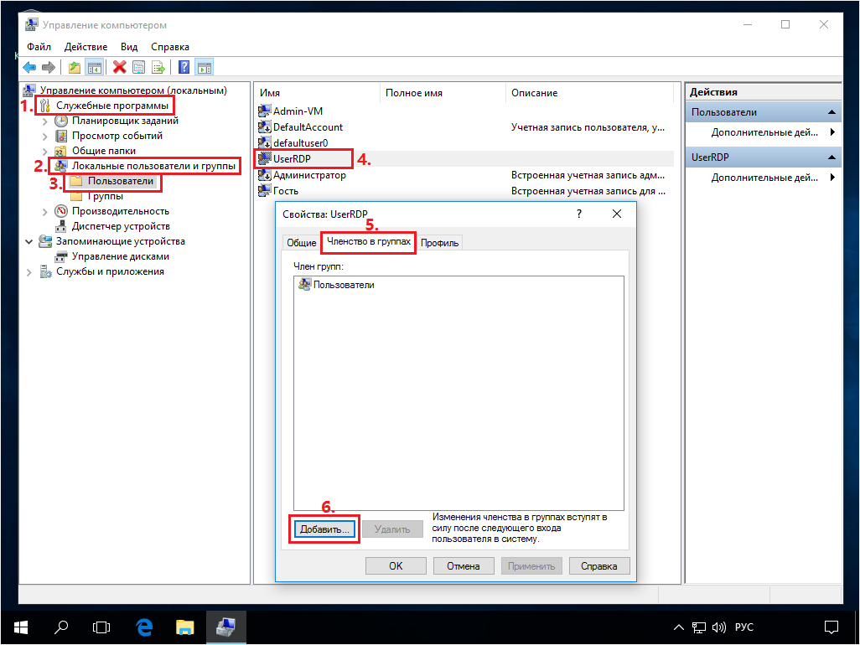Image resolution: width=860 pixels, height=645 pixels.
Task: Open the Действие menu
Action: point(85,47)
